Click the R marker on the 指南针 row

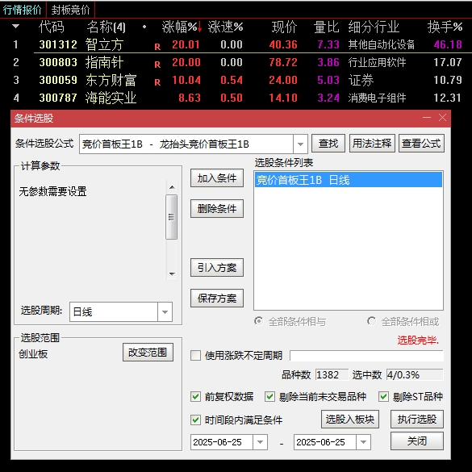157,65
